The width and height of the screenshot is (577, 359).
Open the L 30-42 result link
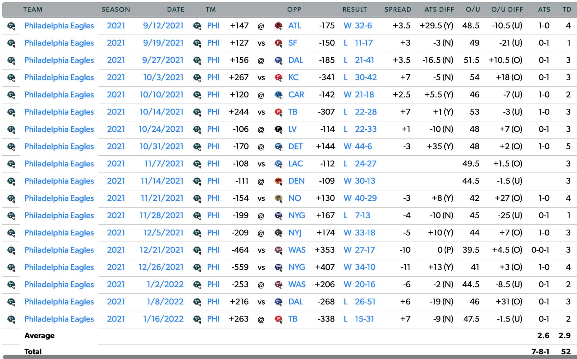360,77
